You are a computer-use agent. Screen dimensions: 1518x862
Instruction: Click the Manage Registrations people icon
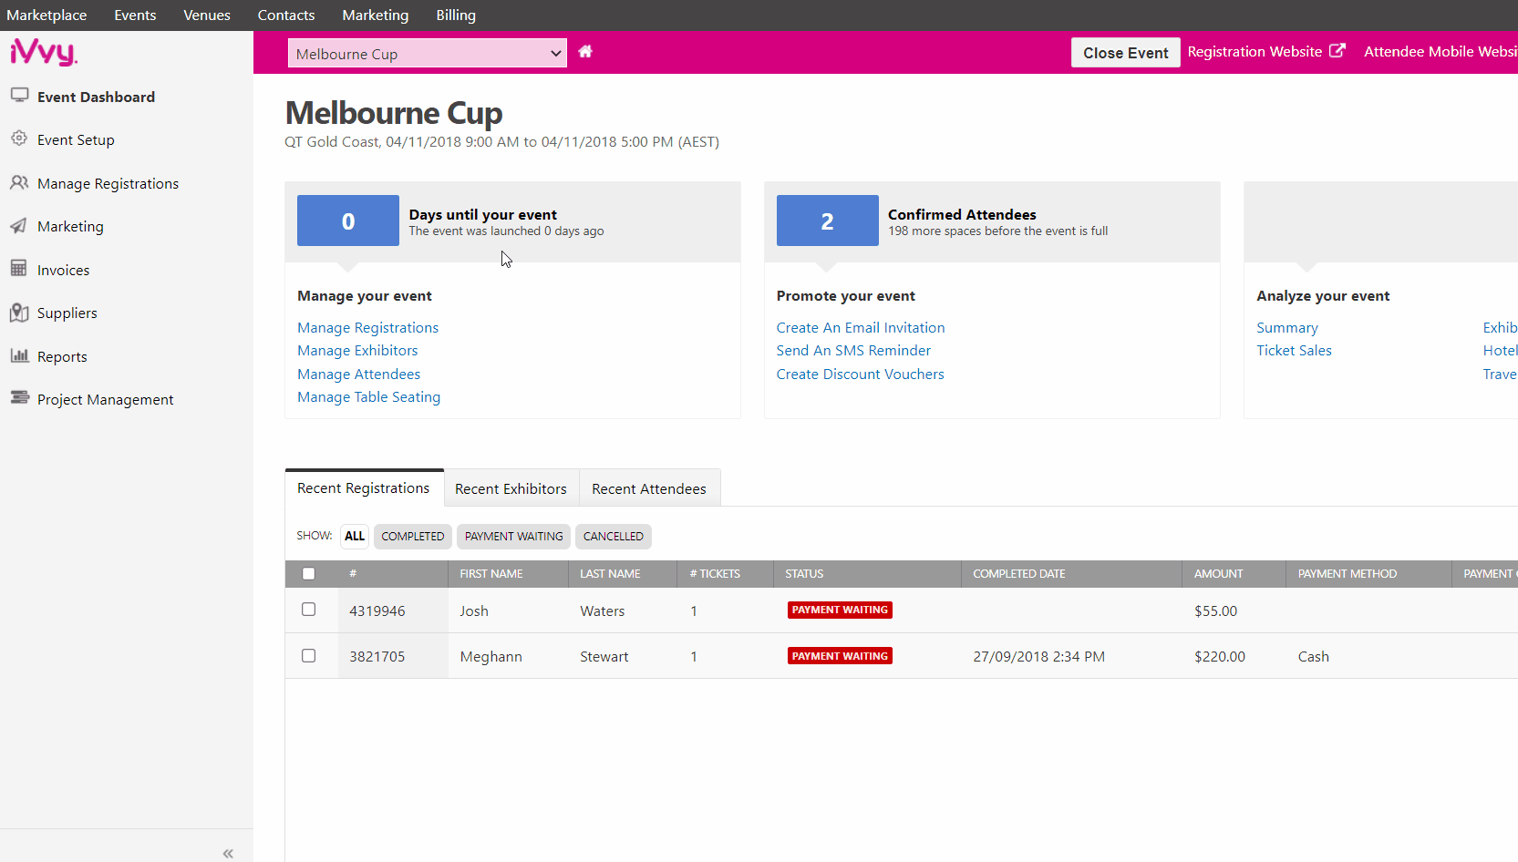click(x=19, y=182)
